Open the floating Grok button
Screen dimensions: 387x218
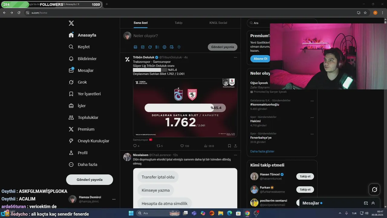pyautogui.click(x=374, y=190)
